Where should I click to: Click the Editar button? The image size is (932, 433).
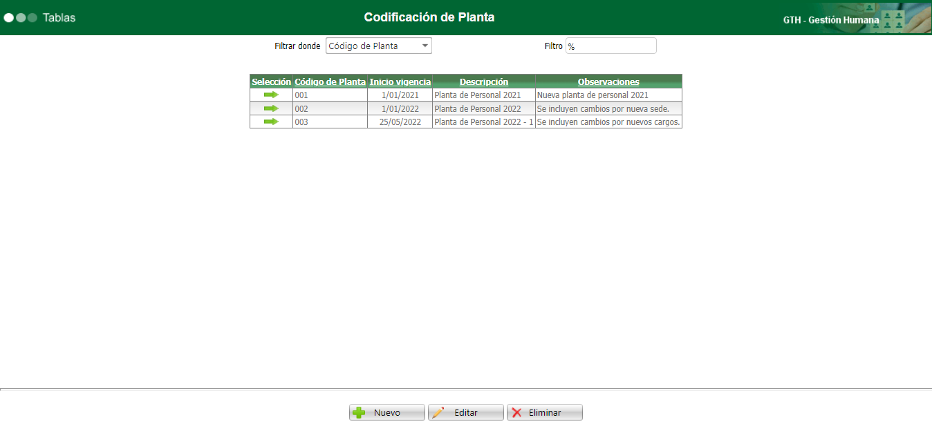466,412
